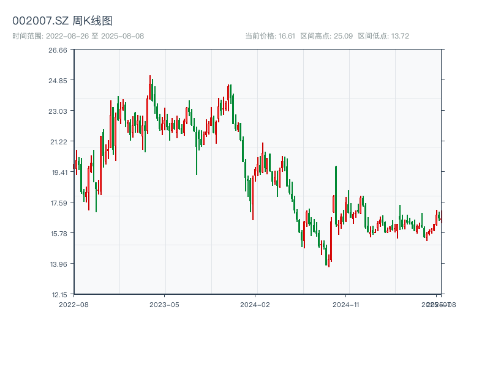Click the 12.15 y-axis price label
Screen dimensions: 490x367
coord(58,294)
